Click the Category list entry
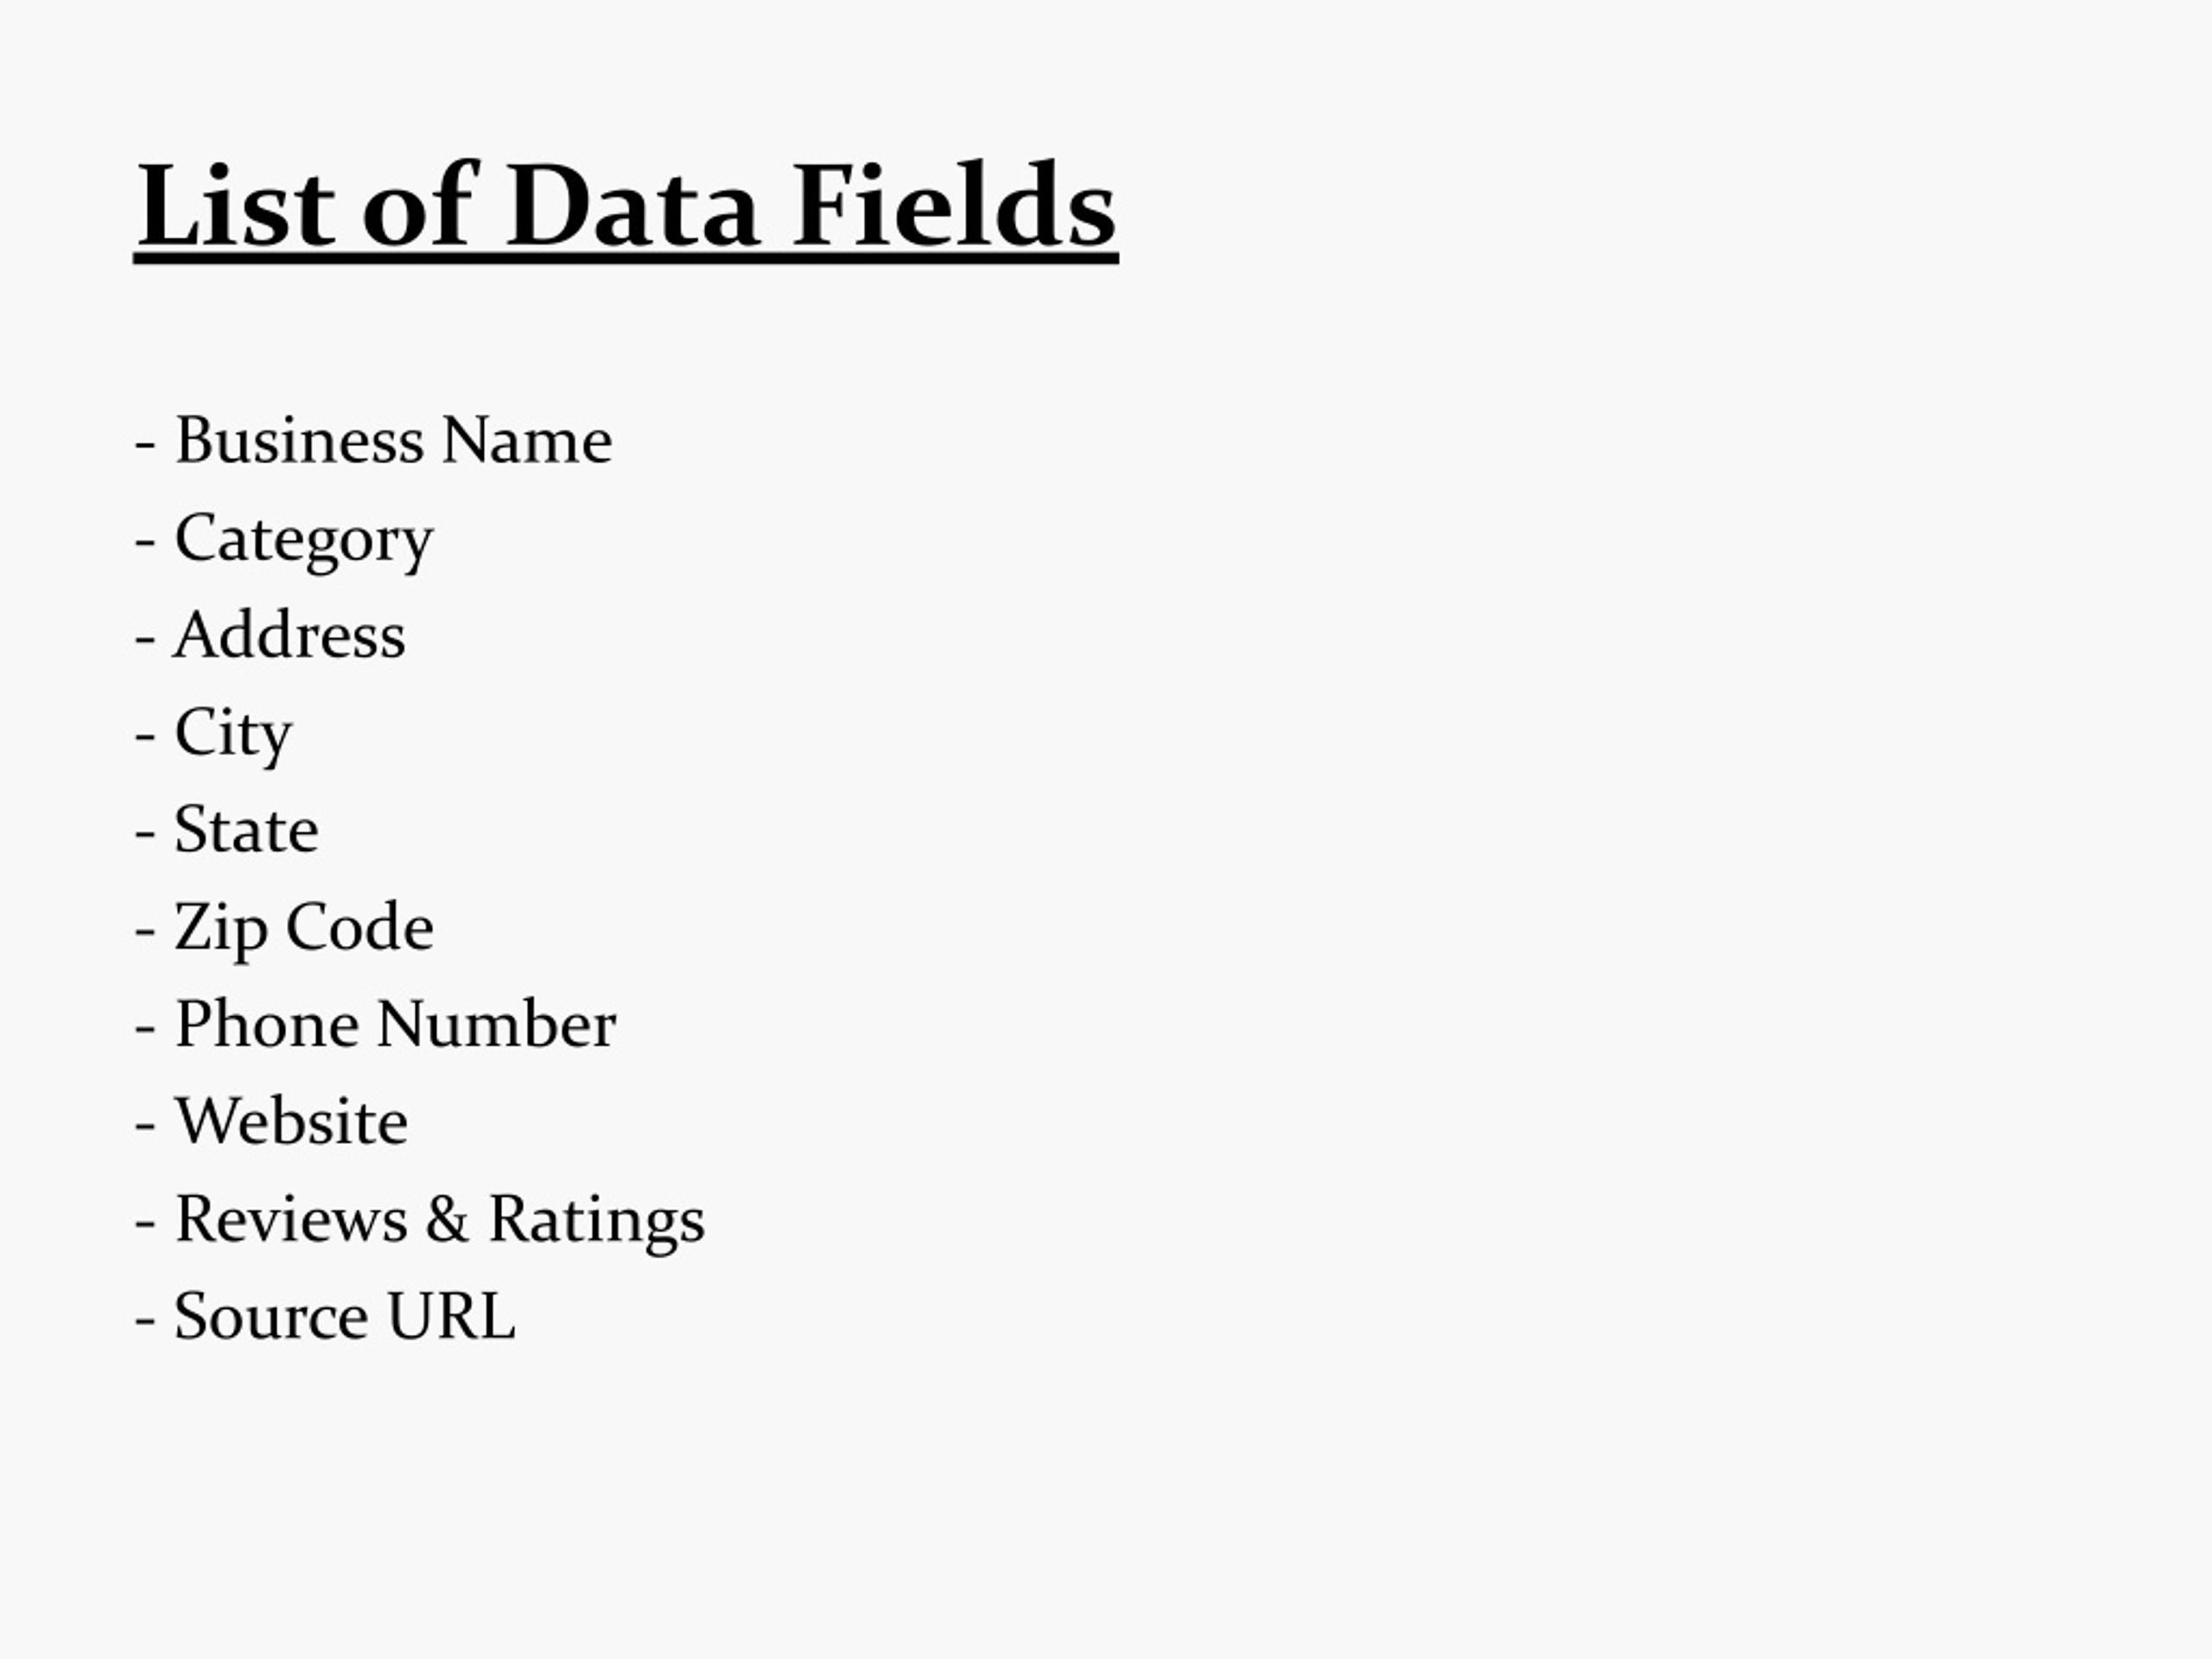The width and height of the screenshot is (2212, 1659). tap(285, 539)
